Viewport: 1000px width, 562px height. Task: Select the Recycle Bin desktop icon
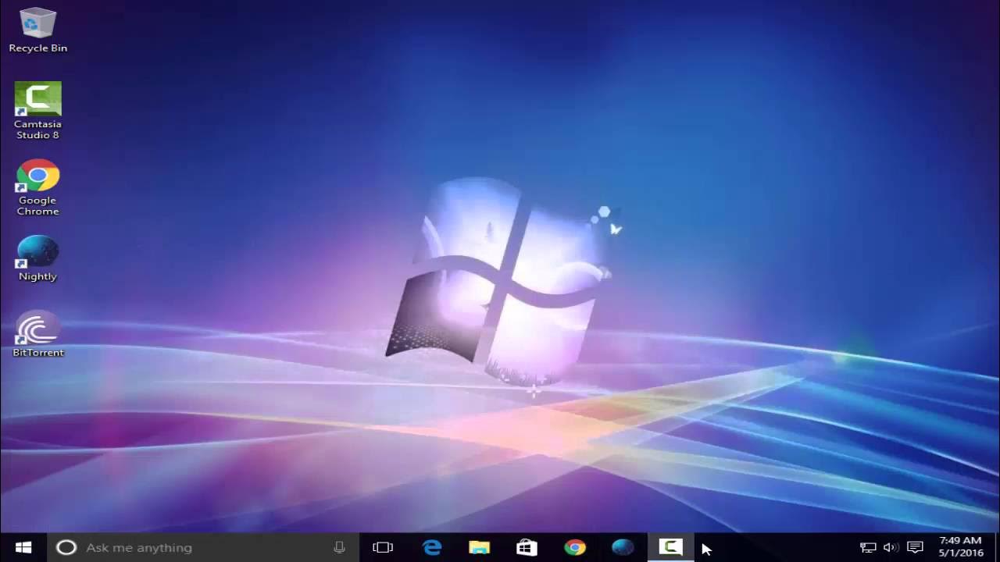coord(37,30)
